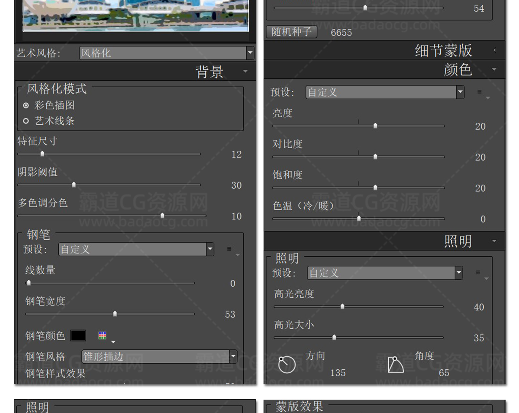This screenshot has height=413, width=519.
Task: Click the 颜色 section header
Action: pos(457,70)
